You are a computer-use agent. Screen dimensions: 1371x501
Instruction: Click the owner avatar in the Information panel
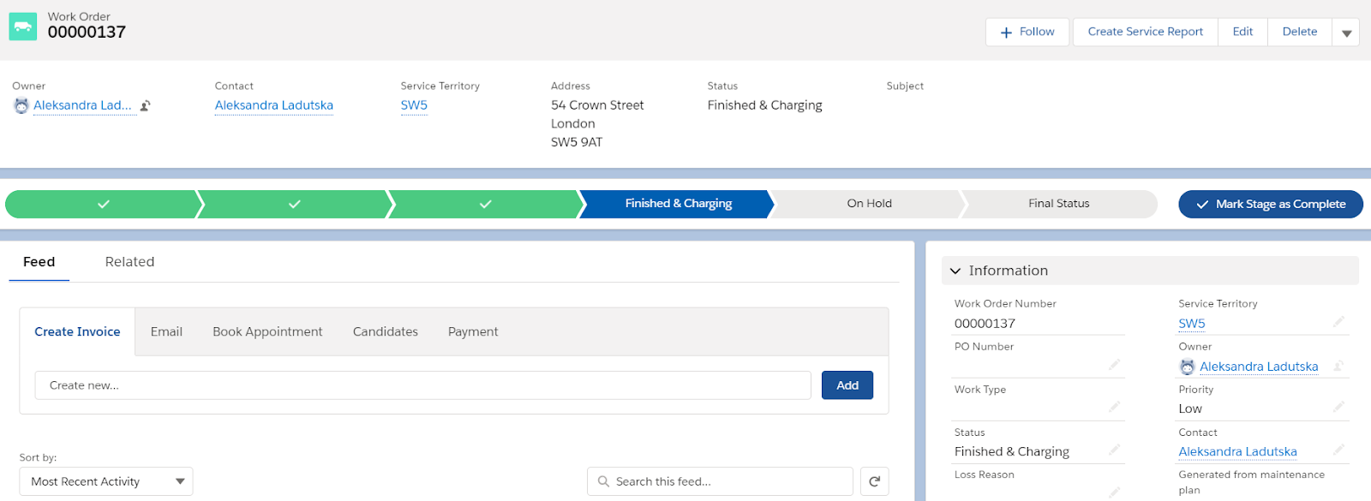tap(1187, 367)
